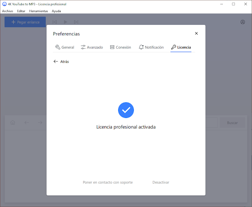Click the Buscar button
The image size is (252, 207).
click(x=232, y=123)
